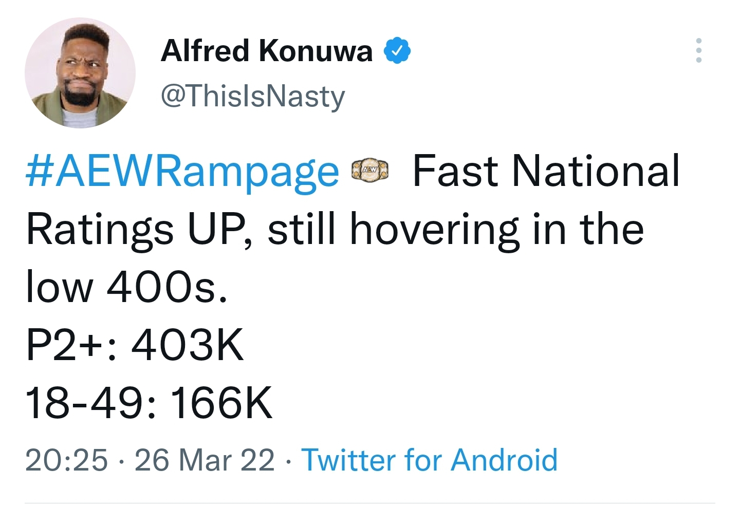Open the three-dot more options menu
The width and height of the screenshot is (740, 507).
coord(698,50)
